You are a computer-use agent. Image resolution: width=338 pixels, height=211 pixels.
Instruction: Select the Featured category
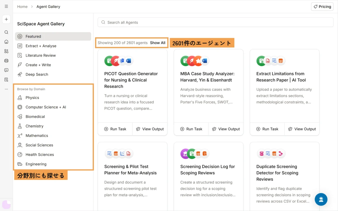[x=53, y=36]
